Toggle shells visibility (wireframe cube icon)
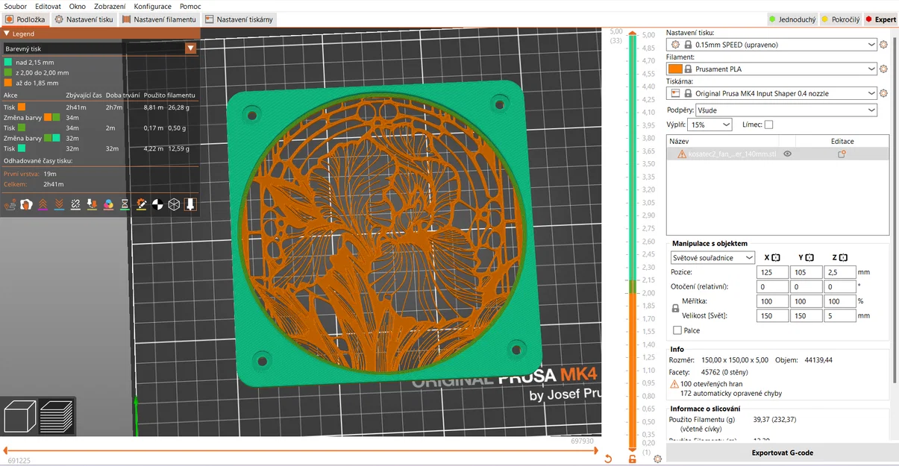This screenshot has height=466, width=899. point(174,204)
